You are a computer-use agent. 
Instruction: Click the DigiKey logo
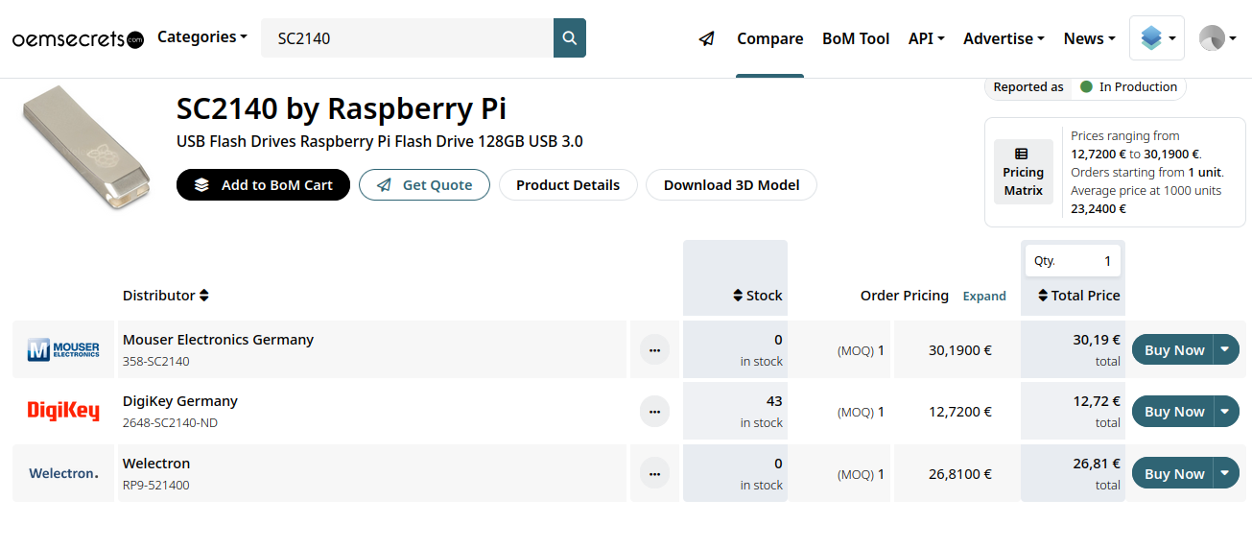coord(64,411)
